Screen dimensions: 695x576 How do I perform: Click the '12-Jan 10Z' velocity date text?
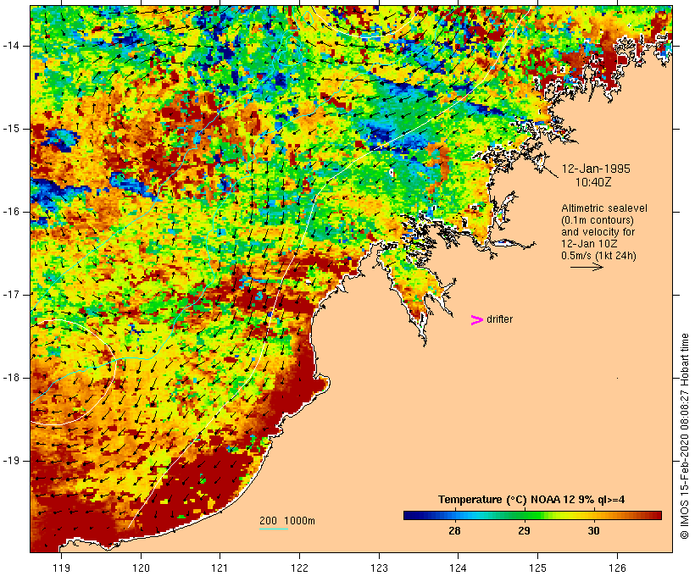click(x=589, y=244)
